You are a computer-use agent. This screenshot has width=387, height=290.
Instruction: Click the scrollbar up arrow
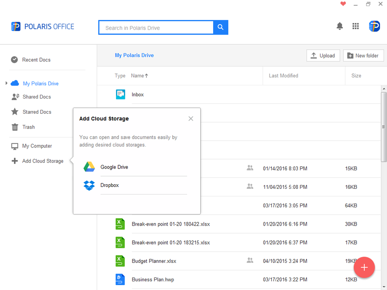384,89
